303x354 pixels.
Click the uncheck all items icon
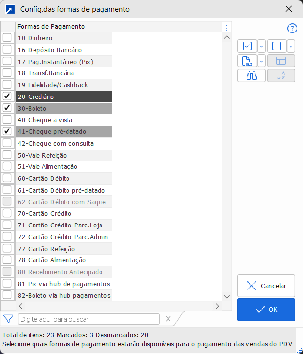coord(276,46)
